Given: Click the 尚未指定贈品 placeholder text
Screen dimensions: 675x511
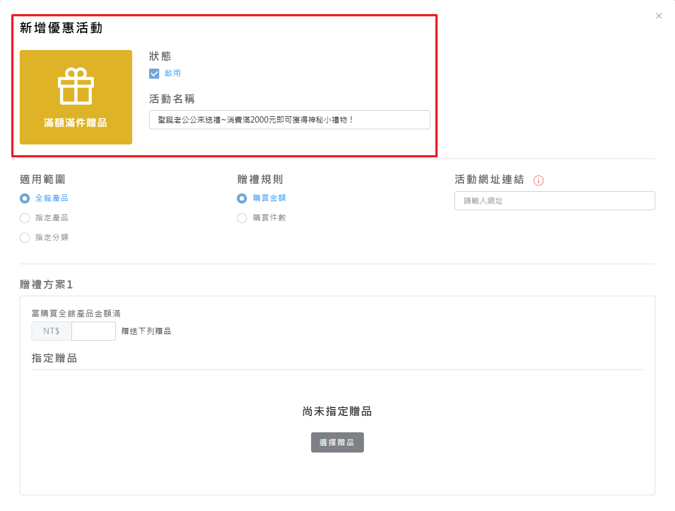Looking at the screenshot, I should pyautogui.click(x=337, y=411).
